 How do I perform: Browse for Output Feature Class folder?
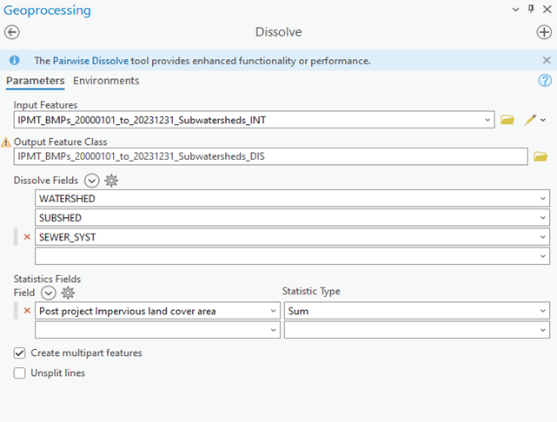click(x=540, y=156)
